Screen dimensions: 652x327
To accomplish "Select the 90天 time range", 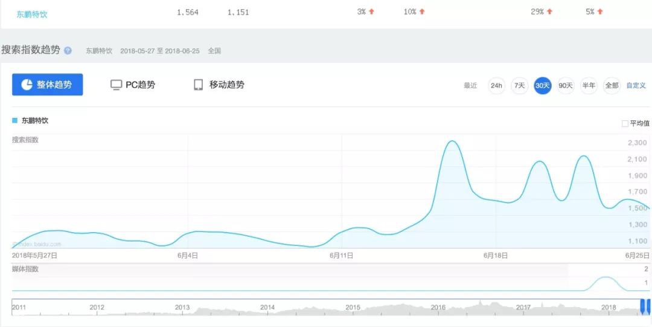I will coord(566,85).
